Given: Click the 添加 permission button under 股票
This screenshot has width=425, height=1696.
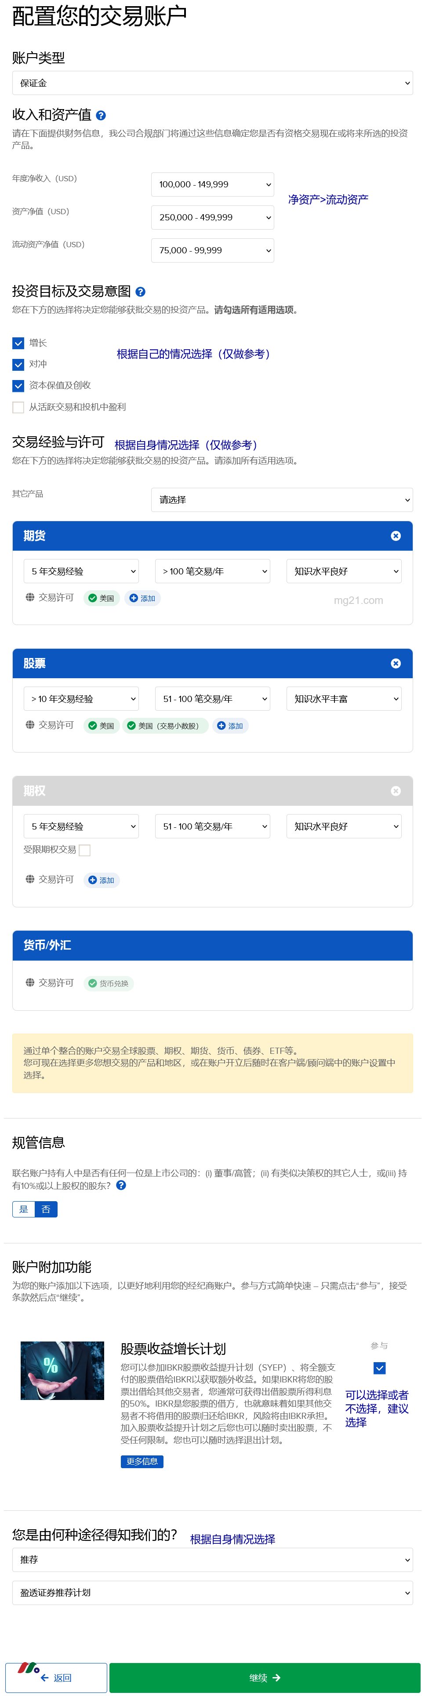Looking at the screenshot, I should pos(230,726).
